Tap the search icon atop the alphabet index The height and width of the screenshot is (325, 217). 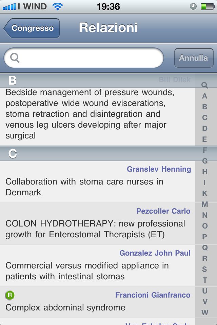click(x=204, y=85)
